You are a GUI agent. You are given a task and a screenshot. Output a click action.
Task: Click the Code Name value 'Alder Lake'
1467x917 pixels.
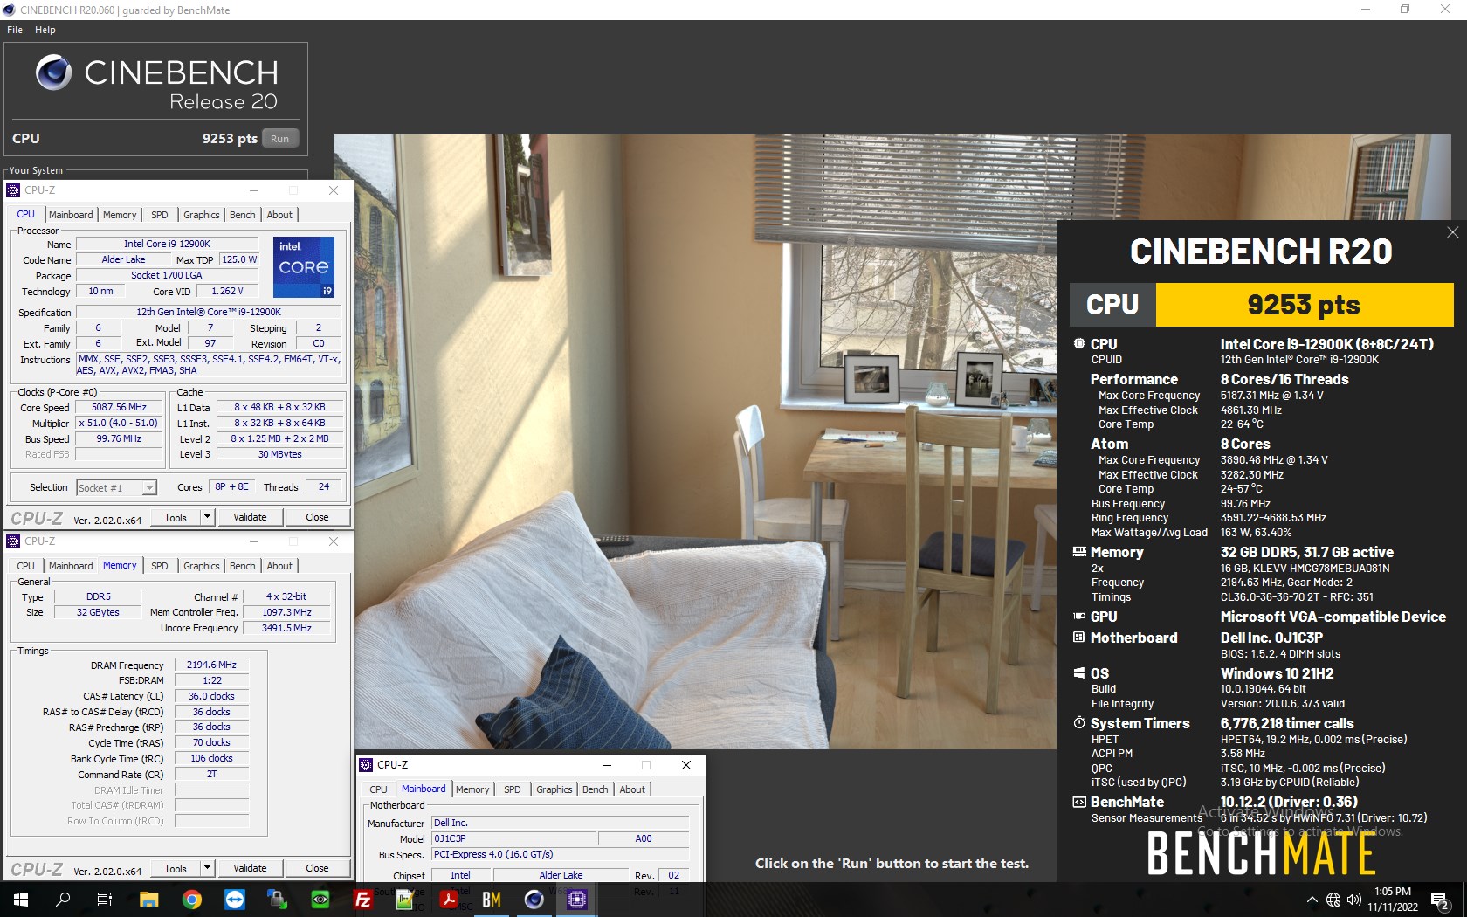coord(123,259)
